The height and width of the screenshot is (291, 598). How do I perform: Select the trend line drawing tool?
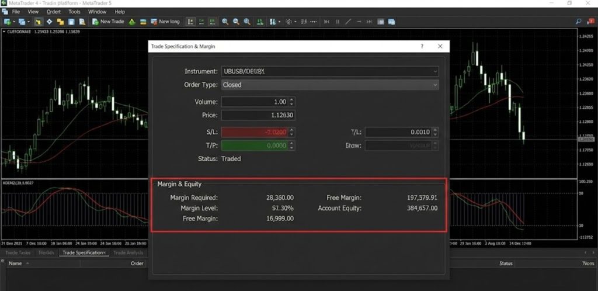tap(348, 22)
